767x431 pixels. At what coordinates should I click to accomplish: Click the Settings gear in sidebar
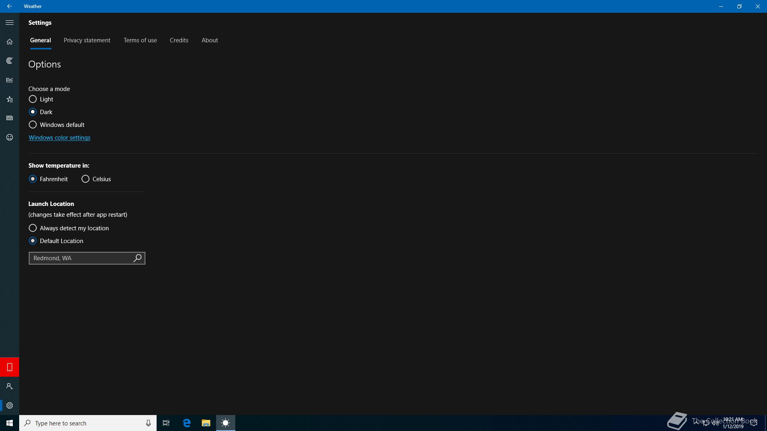tap(10, 405)
